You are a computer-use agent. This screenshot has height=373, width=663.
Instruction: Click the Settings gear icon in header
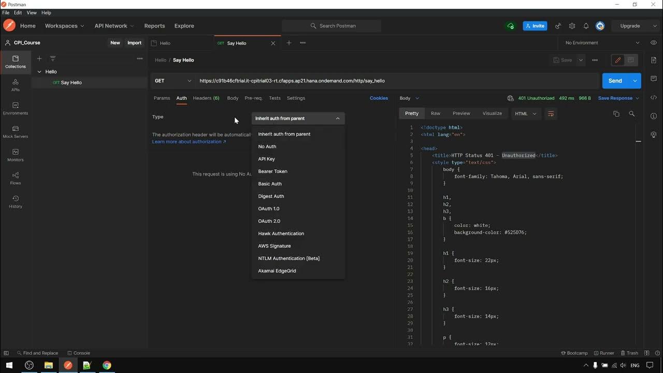[572, 26]
